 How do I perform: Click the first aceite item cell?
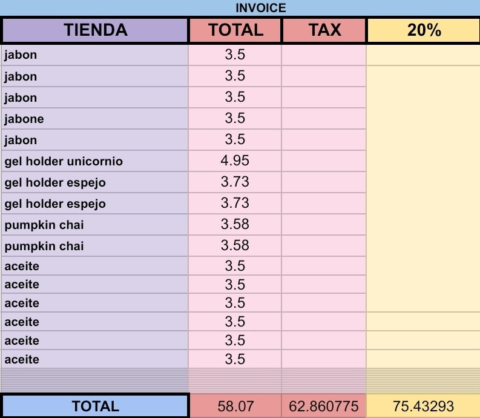pos(95,266)
